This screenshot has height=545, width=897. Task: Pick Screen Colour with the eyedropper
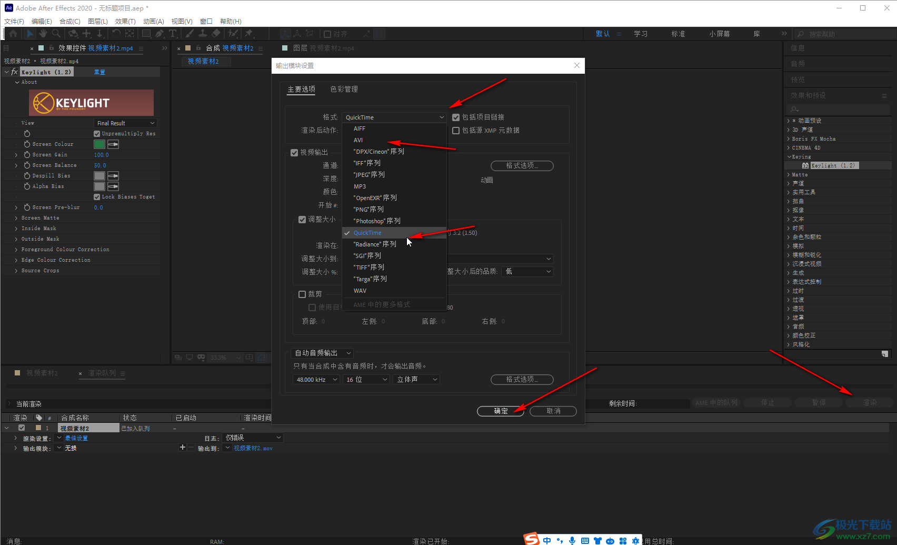tap(113, 144)
